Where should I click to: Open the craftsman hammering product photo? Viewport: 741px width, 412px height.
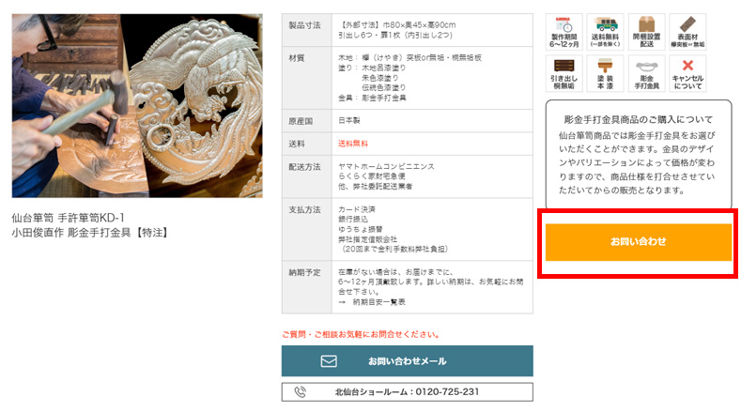(137, 105)
